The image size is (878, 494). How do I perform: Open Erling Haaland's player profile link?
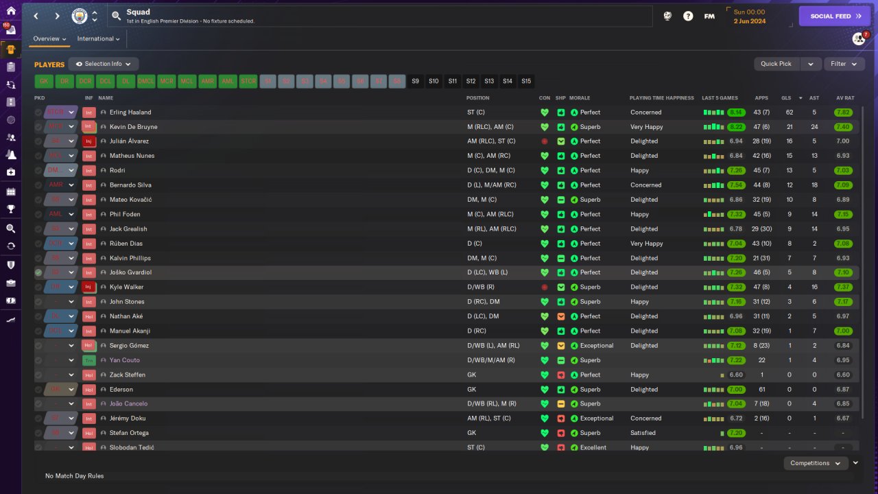130,113
